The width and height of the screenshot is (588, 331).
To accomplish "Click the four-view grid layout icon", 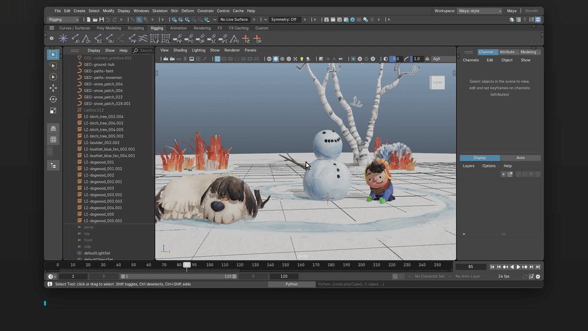I will tap(53, 140).
